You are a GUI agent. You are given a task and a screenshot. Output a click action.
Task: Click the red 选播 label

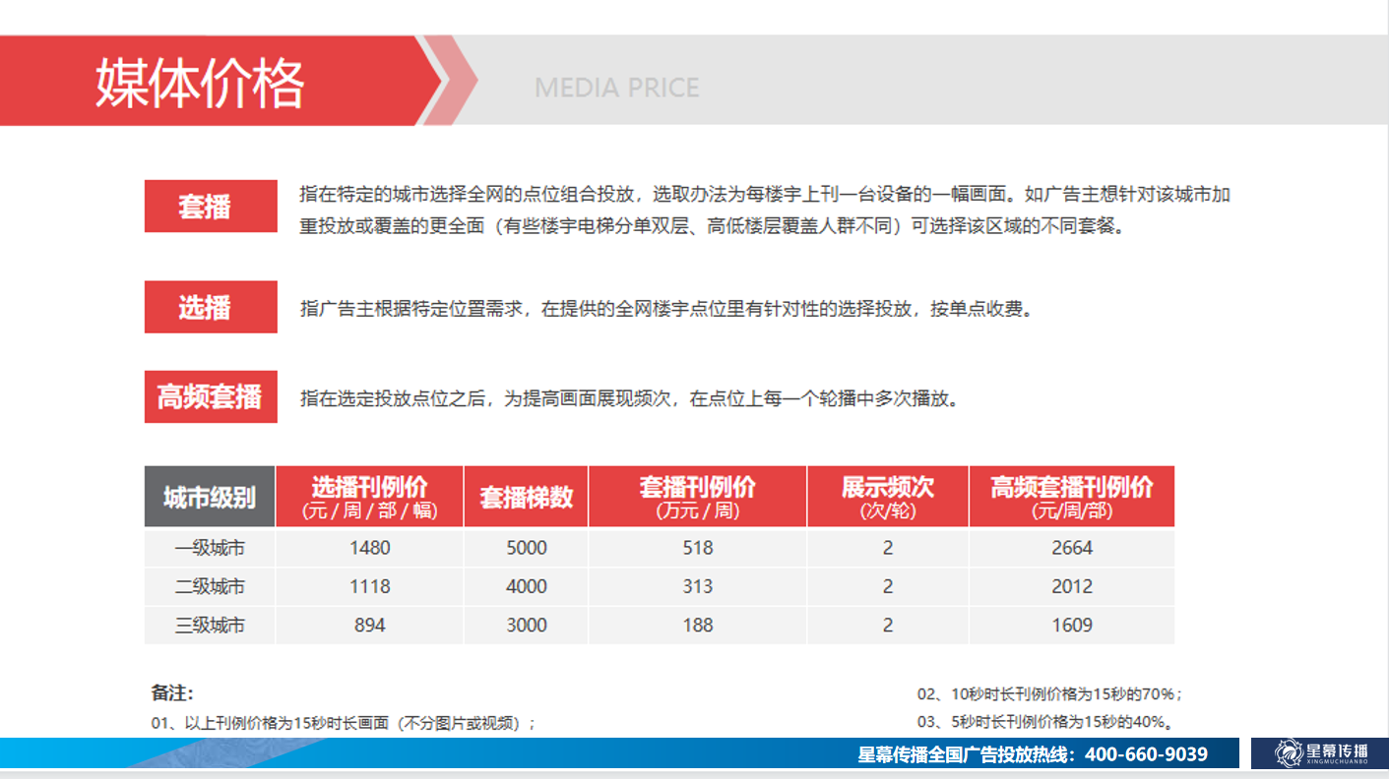coord(211,307)
